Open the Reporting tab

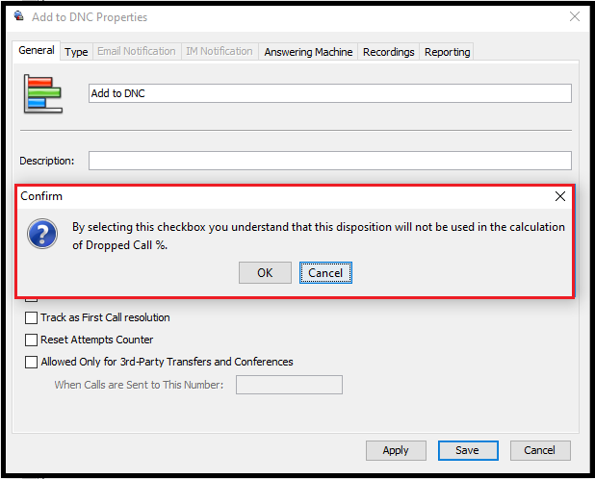point(447,52)
